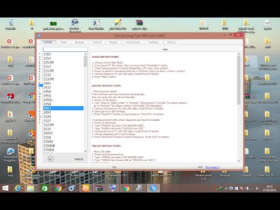The width and height of the screenshot is (280, 210).
Task: Choose model I257M in the list
Action: [63, 62]
